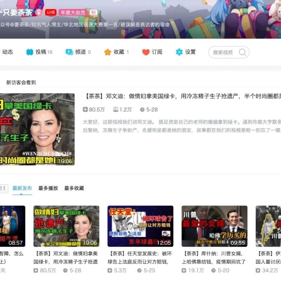Click the 新访客会看到 section heading
The width and height of the screenshot is (281, 282).
(x=21, y=83)
